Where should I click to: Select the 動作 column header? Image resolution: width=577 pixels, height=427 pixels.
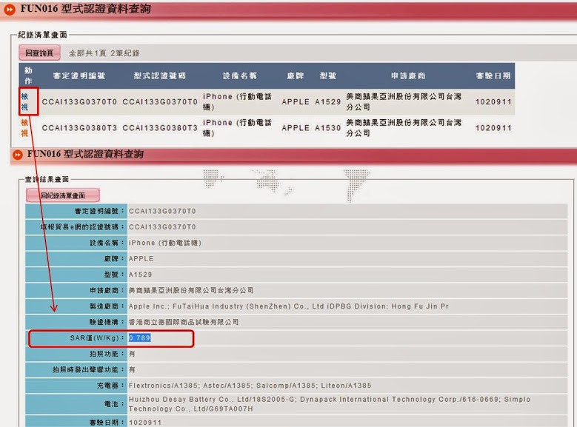[28, 75]
